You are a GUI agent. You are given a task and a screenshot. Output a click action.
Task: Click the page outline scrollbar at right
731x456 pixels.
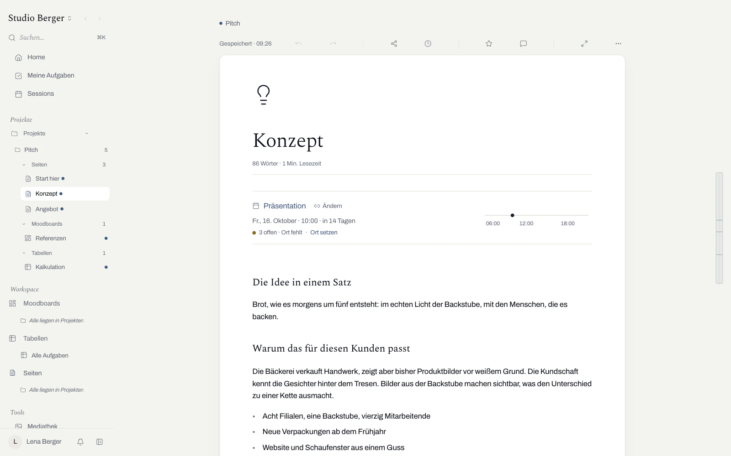pos(719,228)
